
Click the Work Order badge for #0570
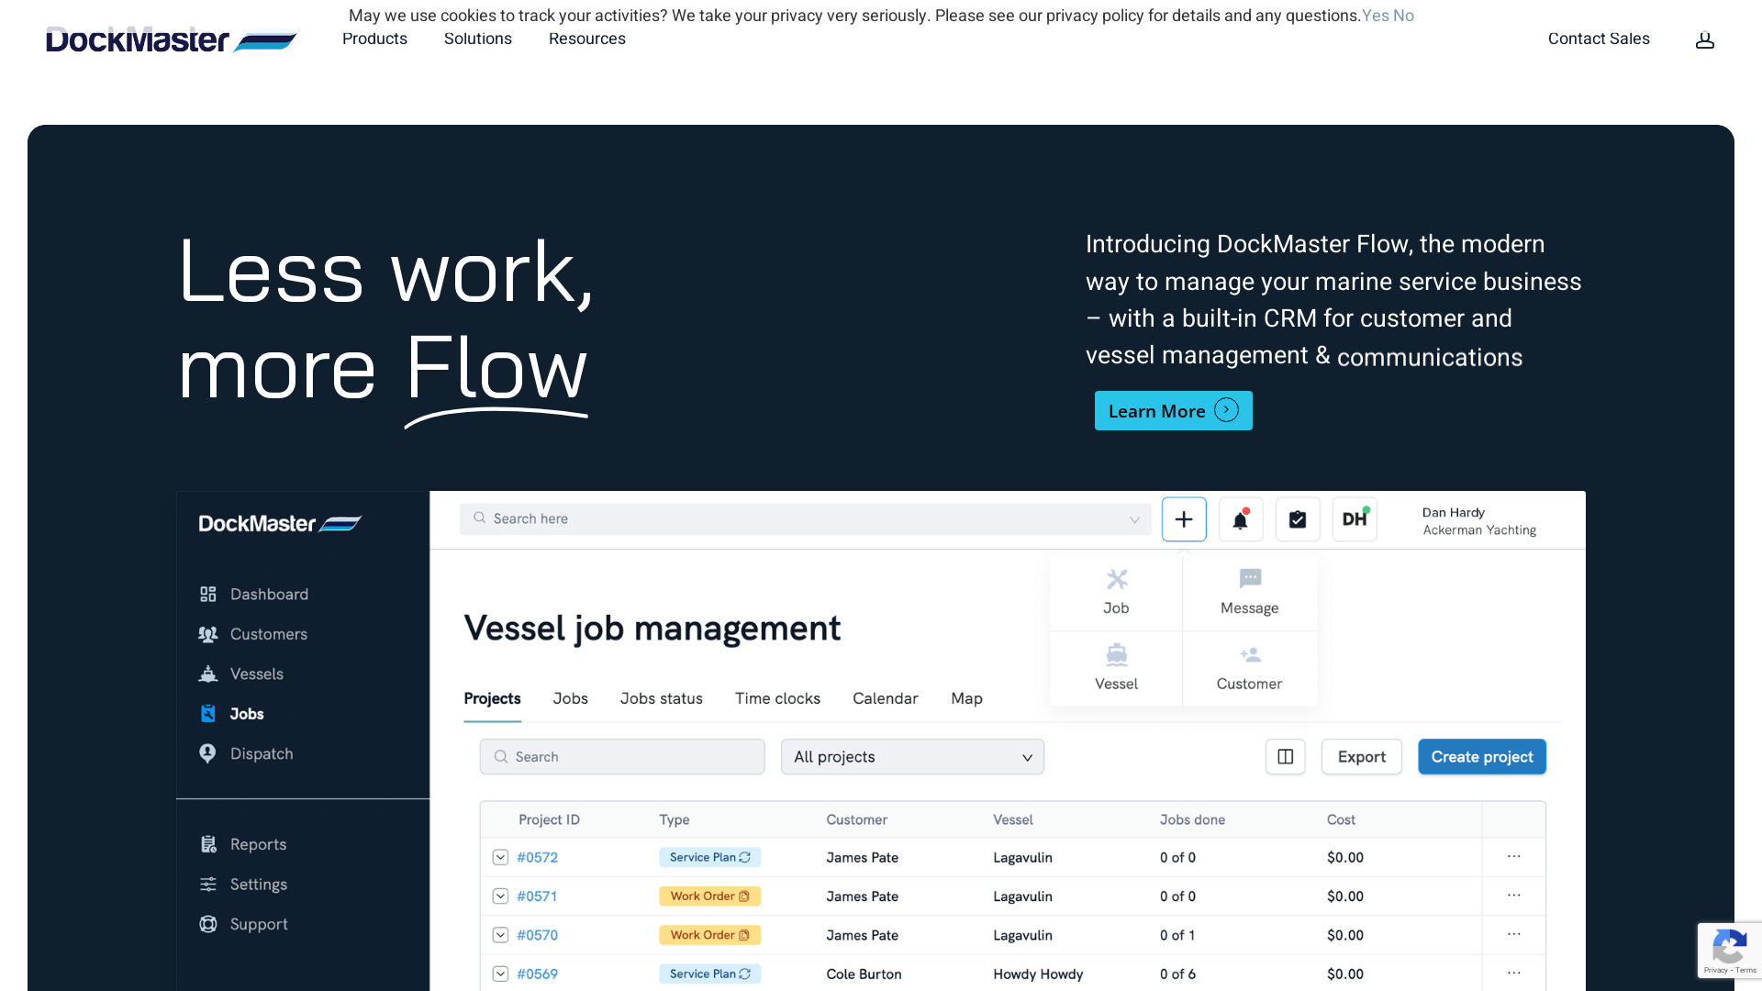pyautogui.click(x=709, y=935)
